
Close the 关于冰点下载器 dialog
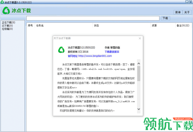pyautogui.click(x=140, y=38)
